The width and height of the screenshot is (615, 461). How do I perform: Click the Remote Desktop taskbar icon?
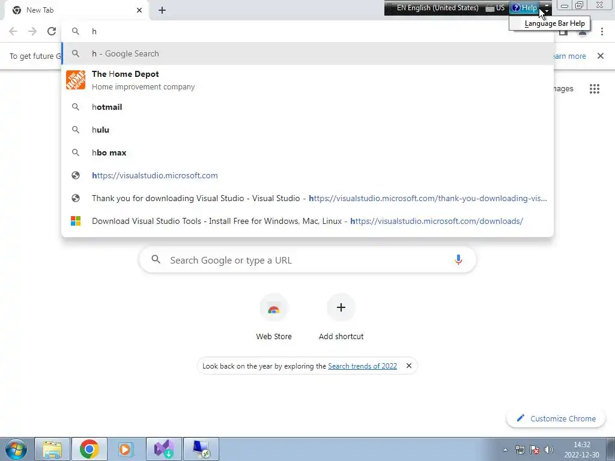201,449
